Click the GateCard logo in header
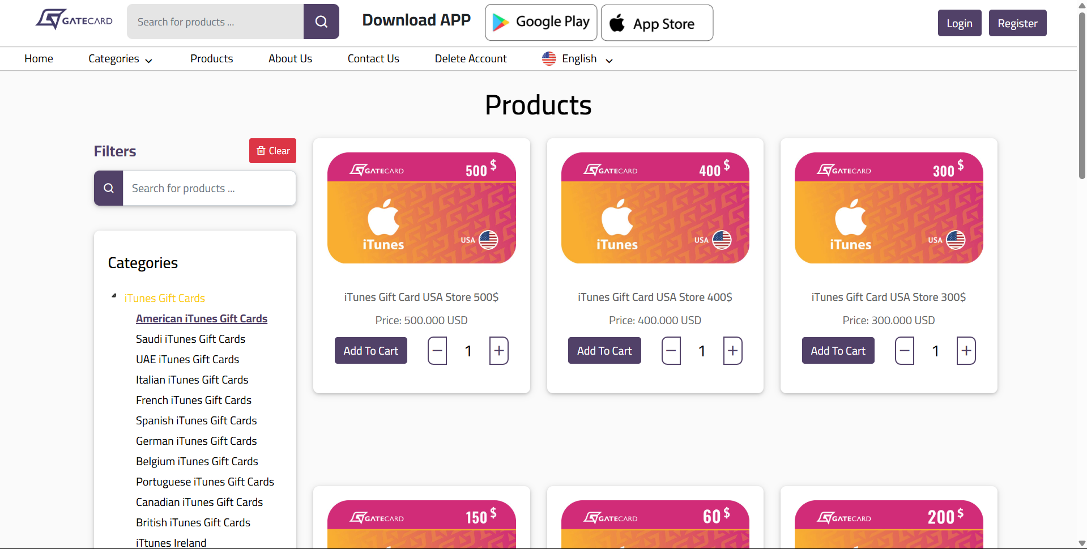The image size is (1087, 549). click(x=74, y=20)
